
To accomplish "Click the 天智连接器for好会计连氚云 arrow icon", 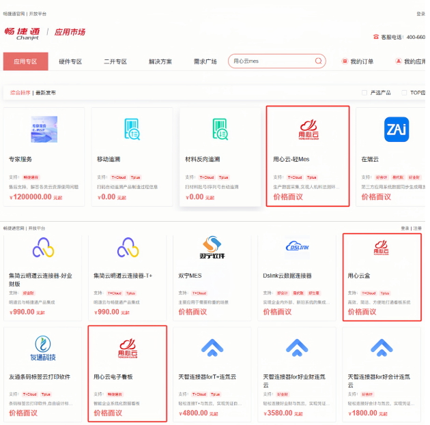I will click(x=382, y=347).
